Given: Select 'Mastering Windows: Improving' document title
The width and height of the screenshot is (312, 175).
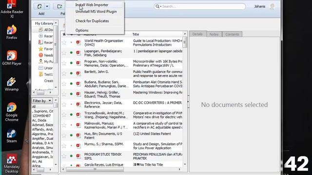Looking at the screenshot, I should tap(157, 92).
